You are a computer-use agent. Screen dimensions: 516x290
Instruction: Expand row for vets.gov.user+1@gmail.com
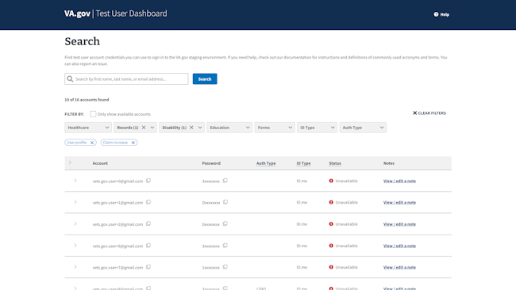click(x=75, y=202)
